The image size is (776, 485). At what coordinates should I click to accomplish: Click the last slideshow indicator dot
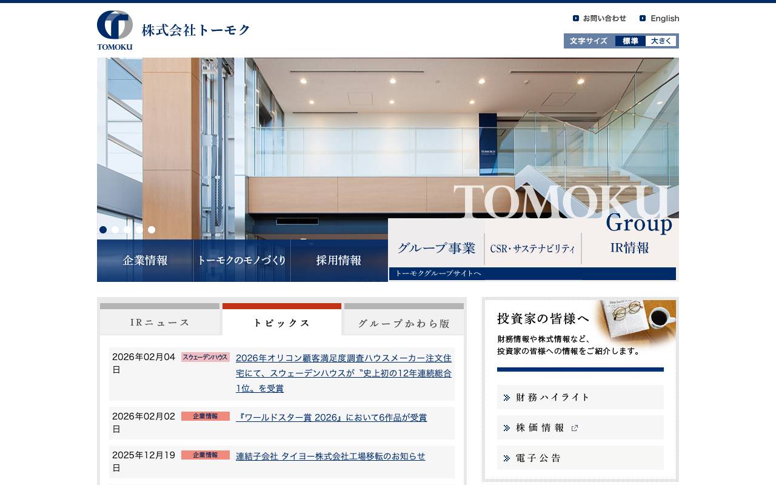(x=152, y=230)
